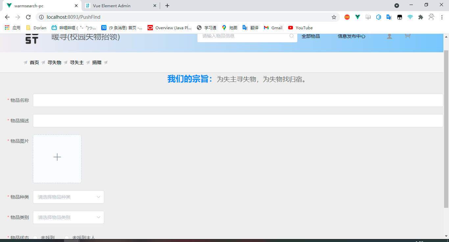
Task: Switch to the Vue Element Admin tab
Action: [x=120, y=6]
